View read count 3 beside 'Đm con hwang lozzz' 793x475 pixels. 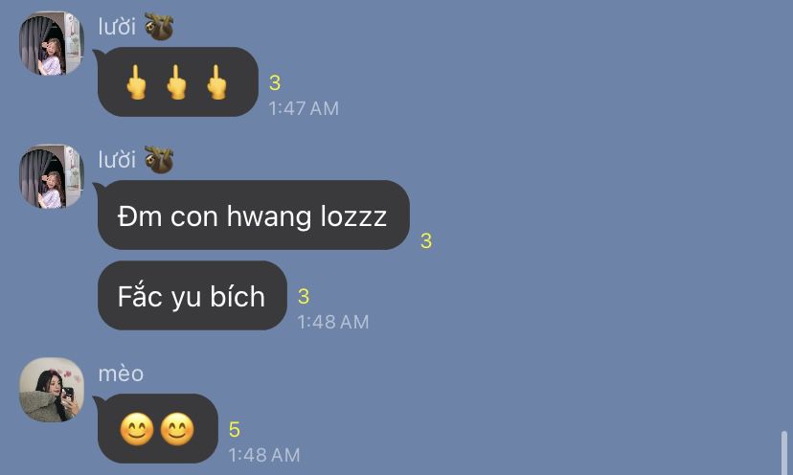coord(426,240)
